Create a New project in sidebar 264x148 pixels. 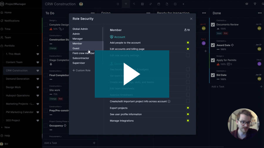[7, 127]
